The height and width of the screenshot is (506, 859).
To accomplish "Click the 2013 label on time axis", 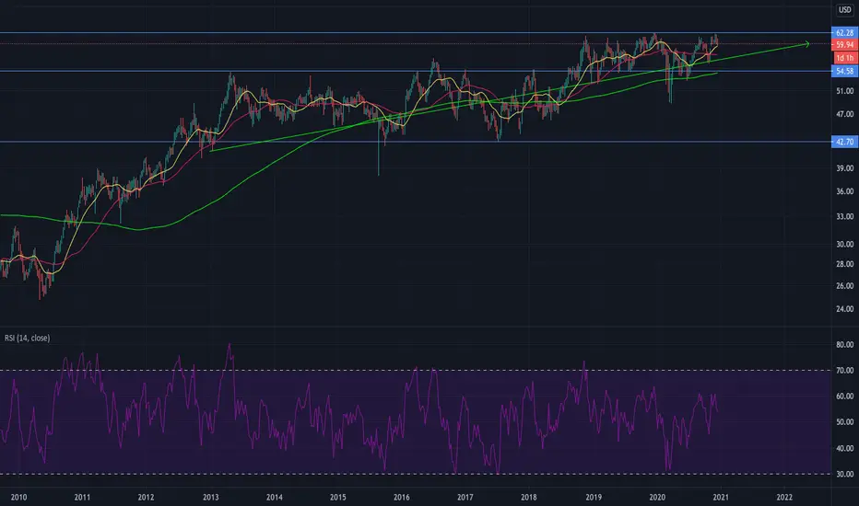I will [210, 497].
